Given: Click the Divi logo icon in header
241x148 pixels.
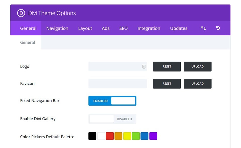Looking at the screenshot, I should 21,13.
